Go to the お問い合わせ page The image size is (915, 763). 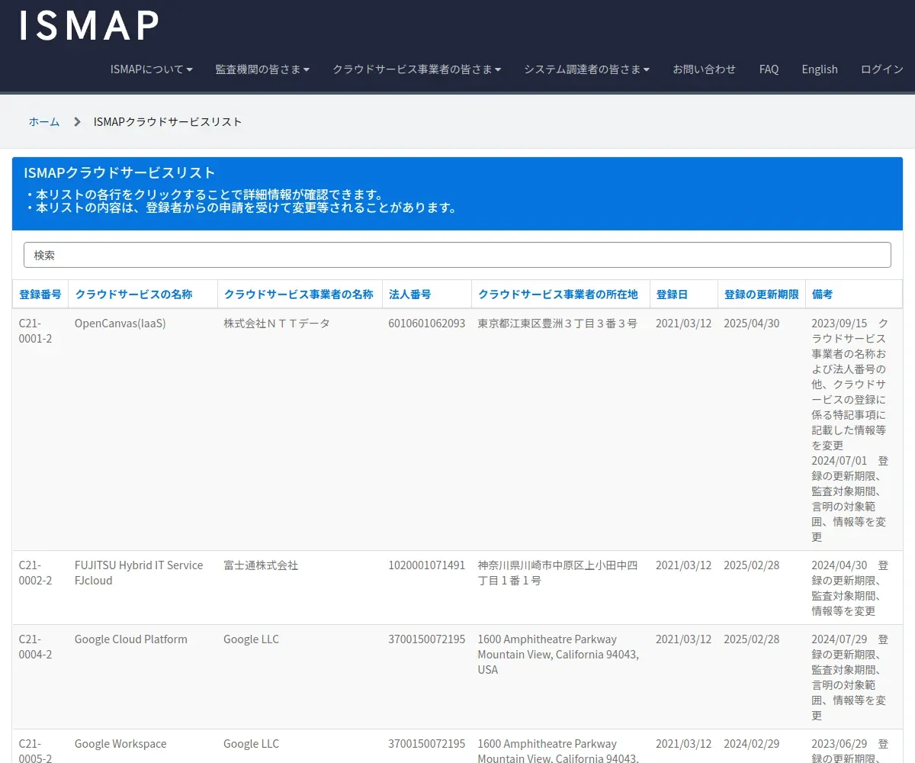click(x=705, y=69)
